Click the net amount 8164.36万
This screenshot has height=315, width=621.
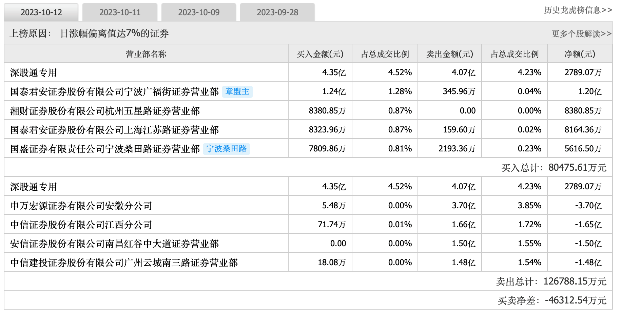pyautogui.click(x=583, y=130)
